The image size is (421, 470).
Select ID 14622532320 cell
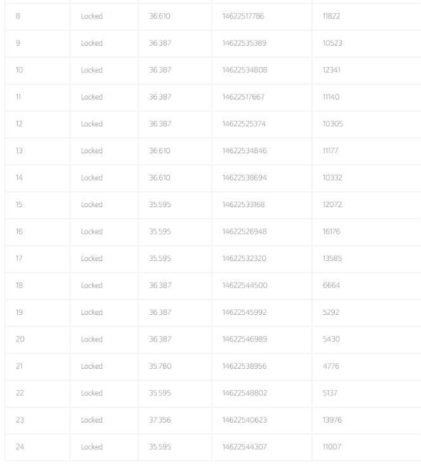244,258
